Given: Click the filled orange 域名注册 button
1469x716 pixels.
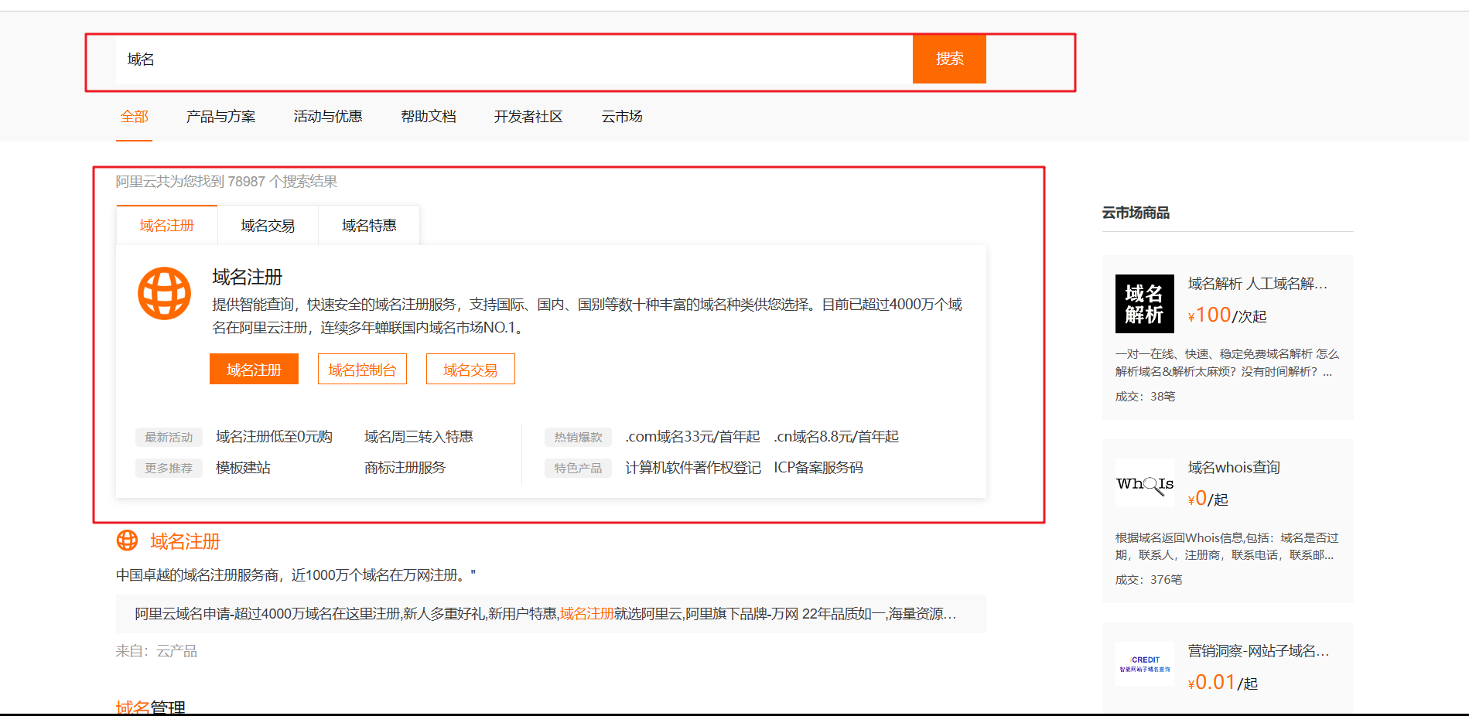Looking at the screenshot, I should [254, 370].
